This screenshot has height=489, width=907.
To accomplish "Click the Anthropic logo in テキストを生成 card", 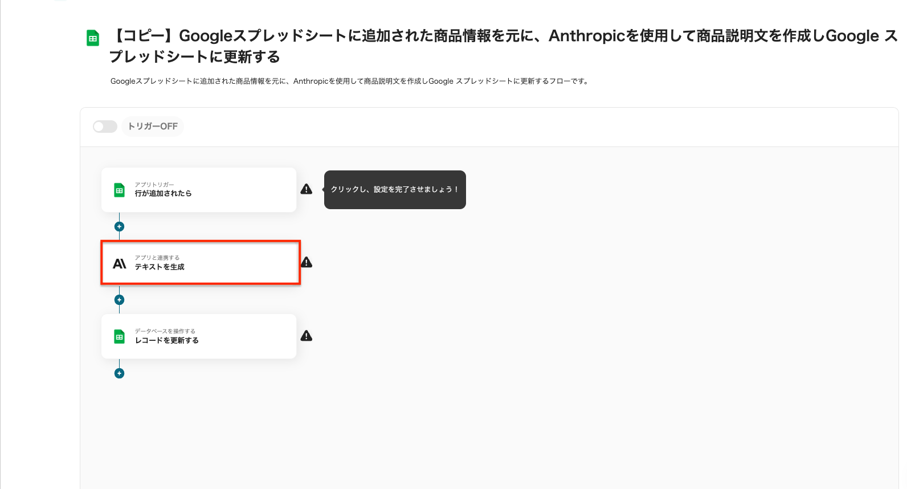I will pyautogui.click(x=120, y=263).
